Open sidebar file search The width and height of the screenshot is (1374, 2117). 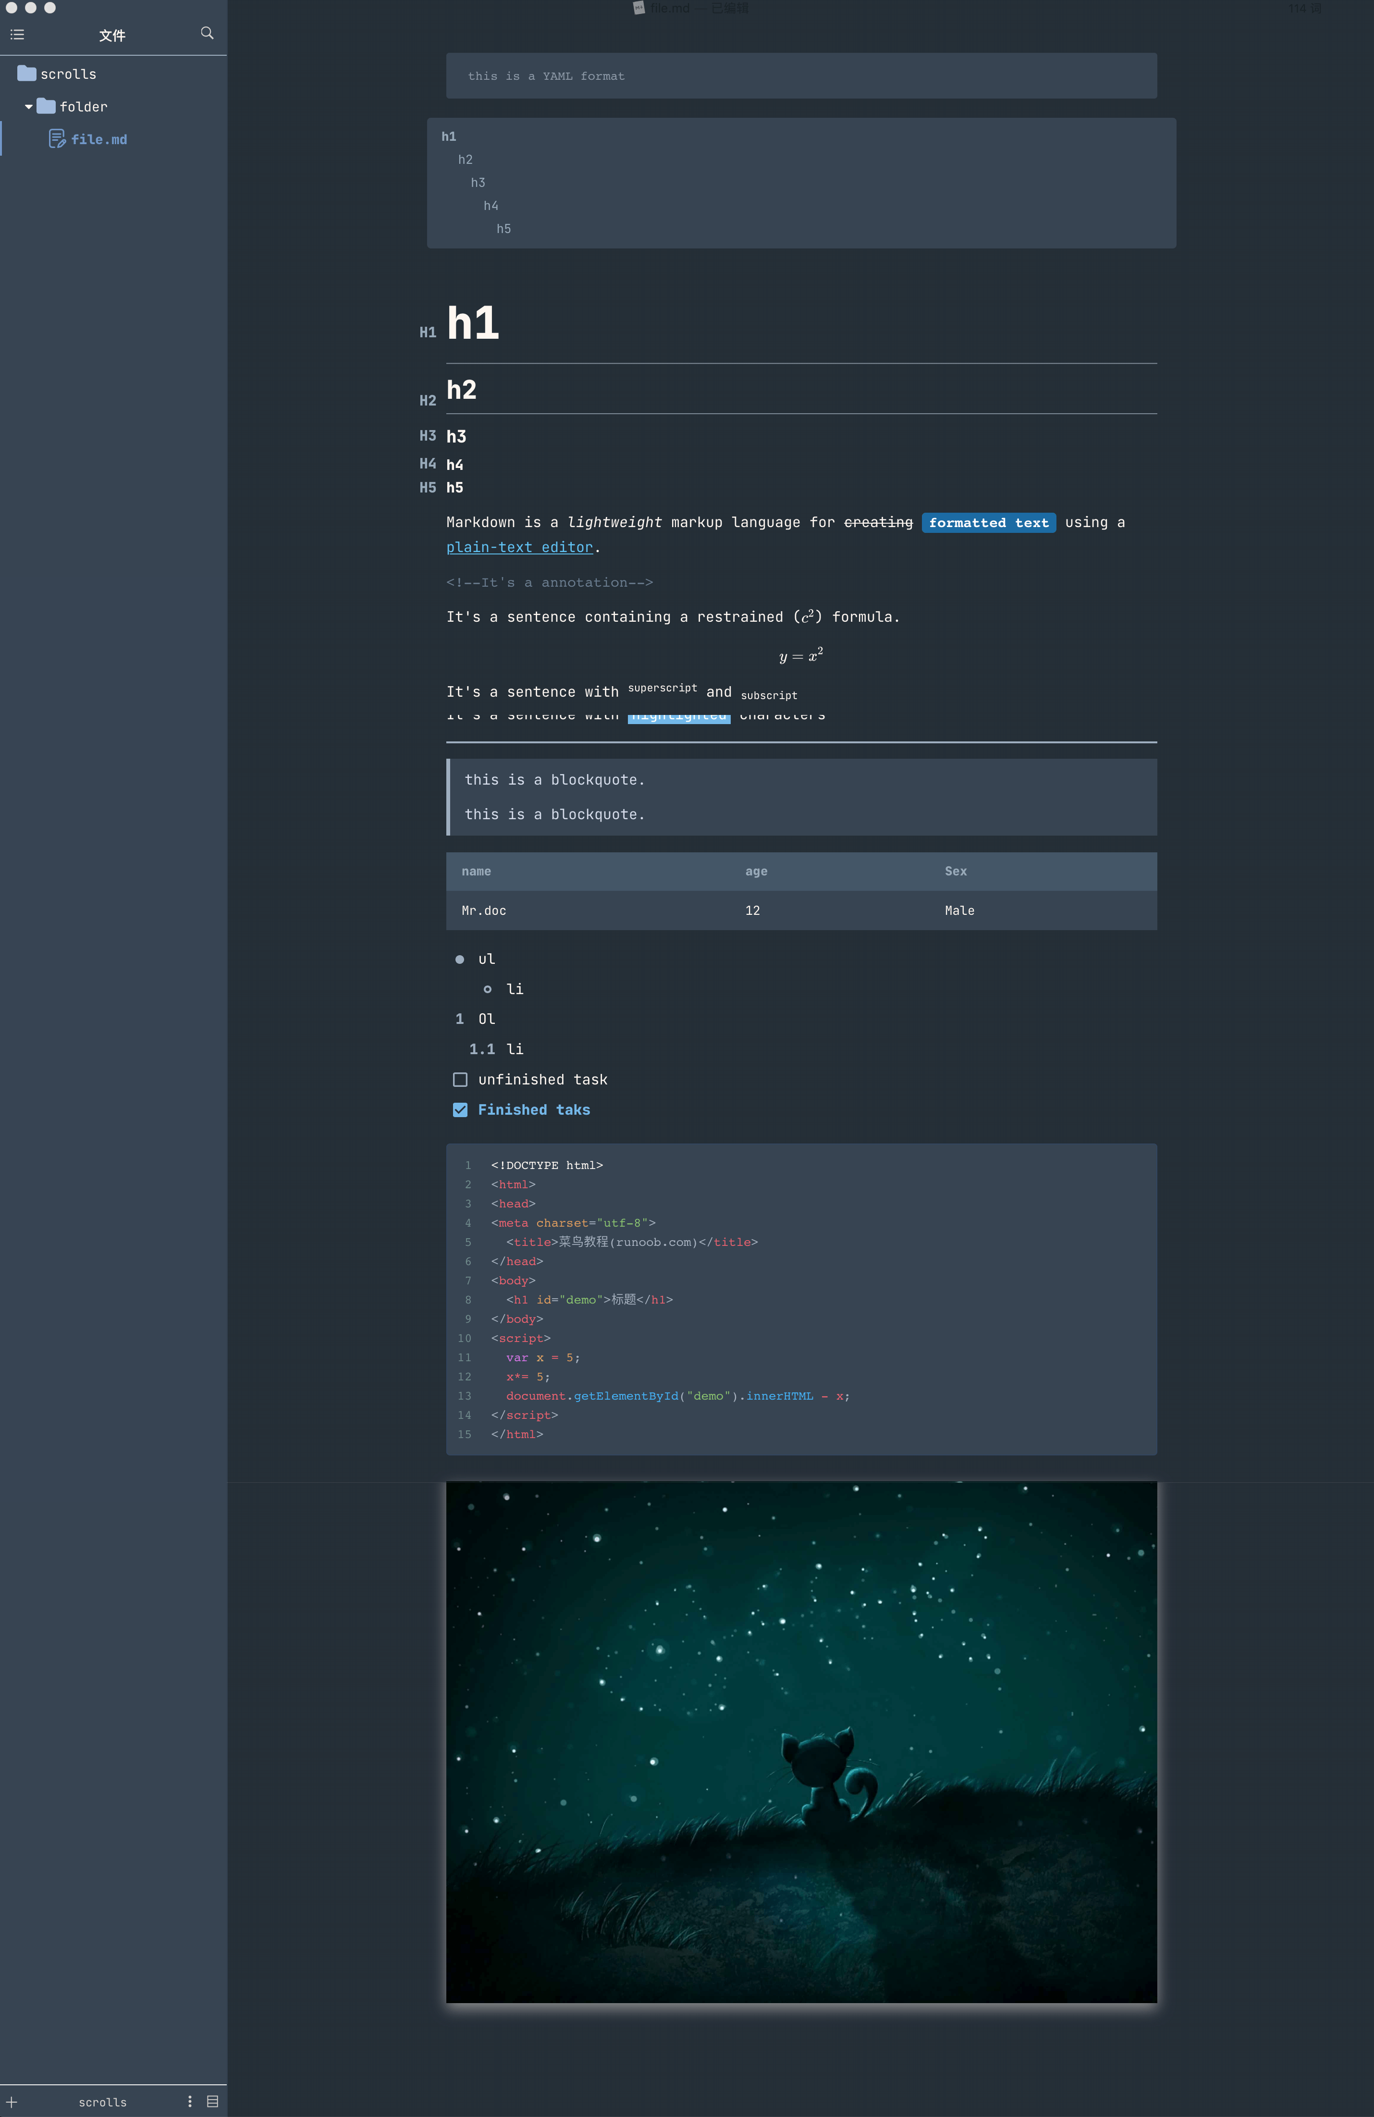(x=207, y=33)
